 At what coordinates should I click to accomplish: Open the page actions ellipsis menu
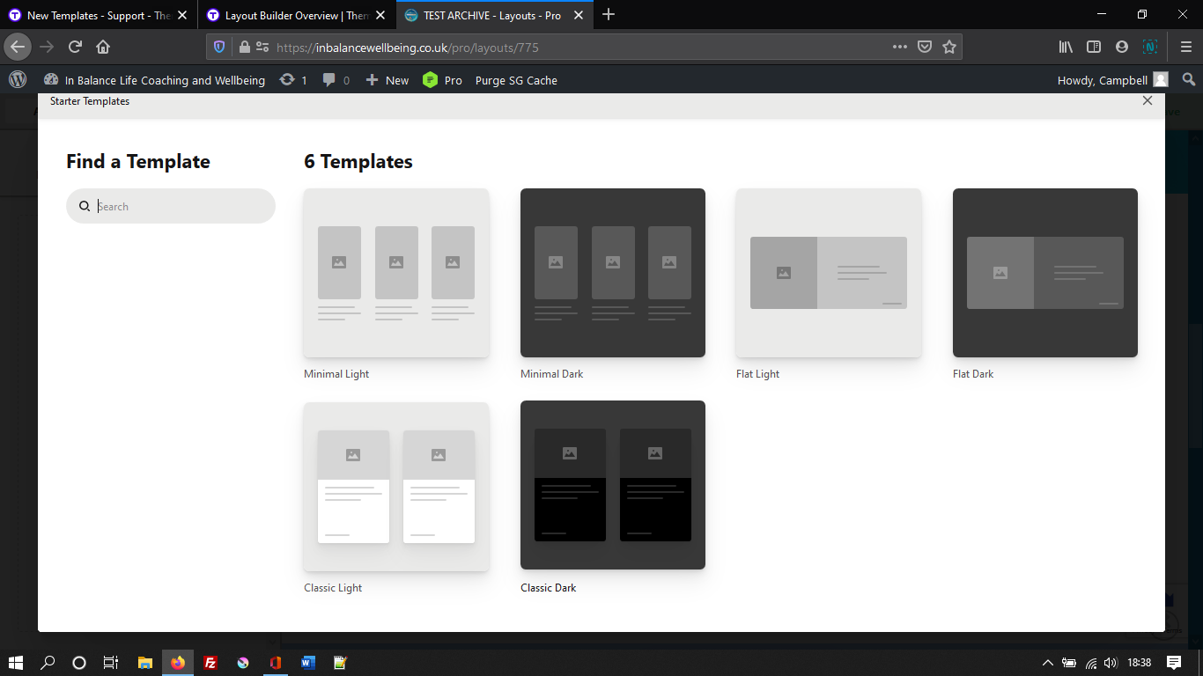[899, 47]
